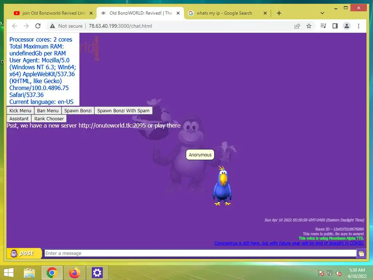Close the whats my ip Google tab
The image size is (373, 280).
[265, 13]
